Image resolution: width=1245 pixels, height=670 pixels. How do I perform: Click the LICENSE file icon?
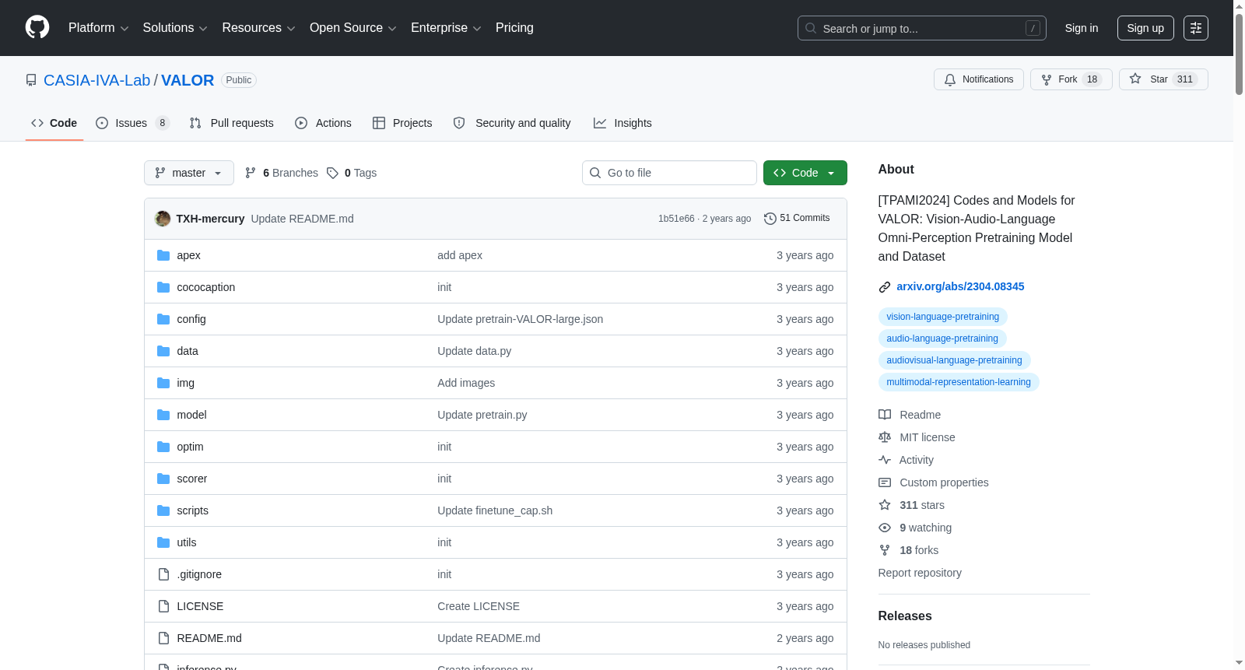[x=163, y=606]
